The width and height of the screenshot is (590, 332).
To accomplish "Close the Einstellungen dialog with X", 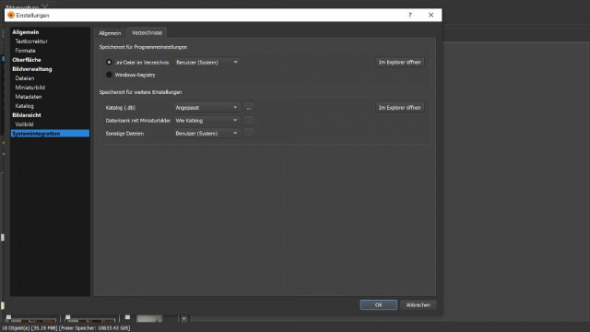I will (x=431, y=15).
